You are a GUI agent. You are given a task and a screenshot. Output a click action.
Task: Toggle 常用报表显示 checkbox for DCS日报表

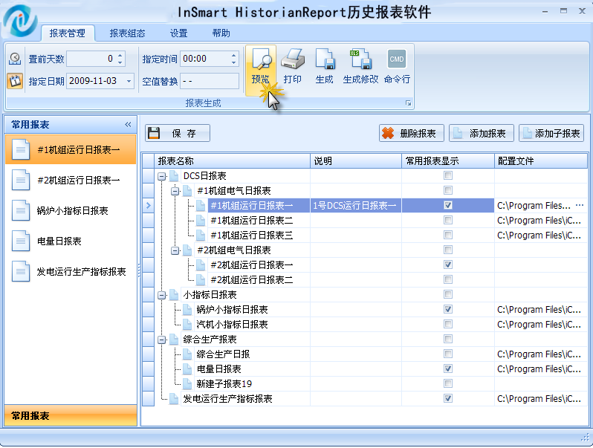point(448,175)
